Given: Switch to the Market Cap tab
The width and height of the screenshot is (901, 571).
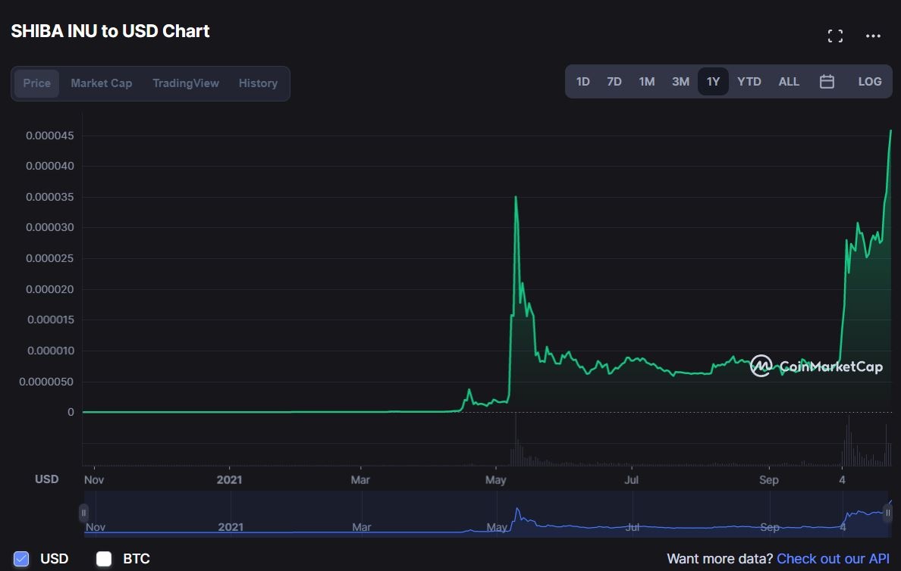Looking at the screenshot, I should pos(101,83).
